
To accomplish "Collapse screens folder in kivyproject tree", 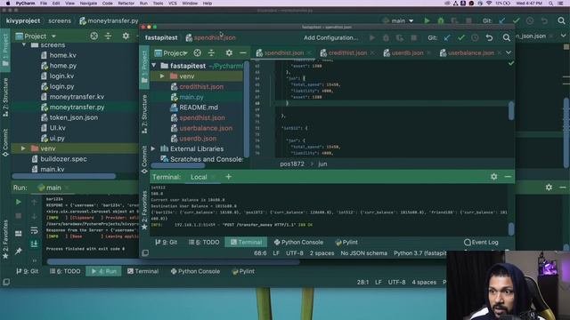I will (x=24, y=45).
